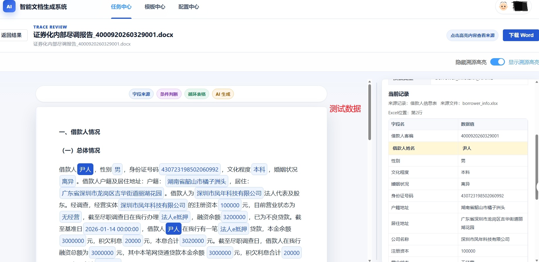Click 20000 before 元，本息合计
Viewport: 539px width, 262px height.
click(x=133, y=241)
